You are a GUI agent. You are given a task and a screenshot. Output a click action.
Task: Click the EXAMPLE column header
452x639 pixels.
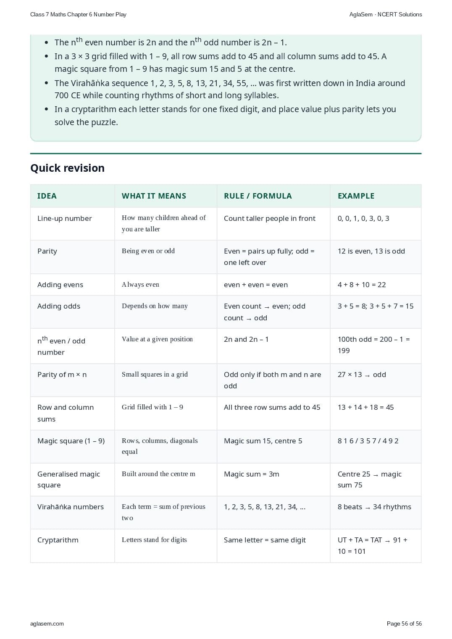click(356, 196)
